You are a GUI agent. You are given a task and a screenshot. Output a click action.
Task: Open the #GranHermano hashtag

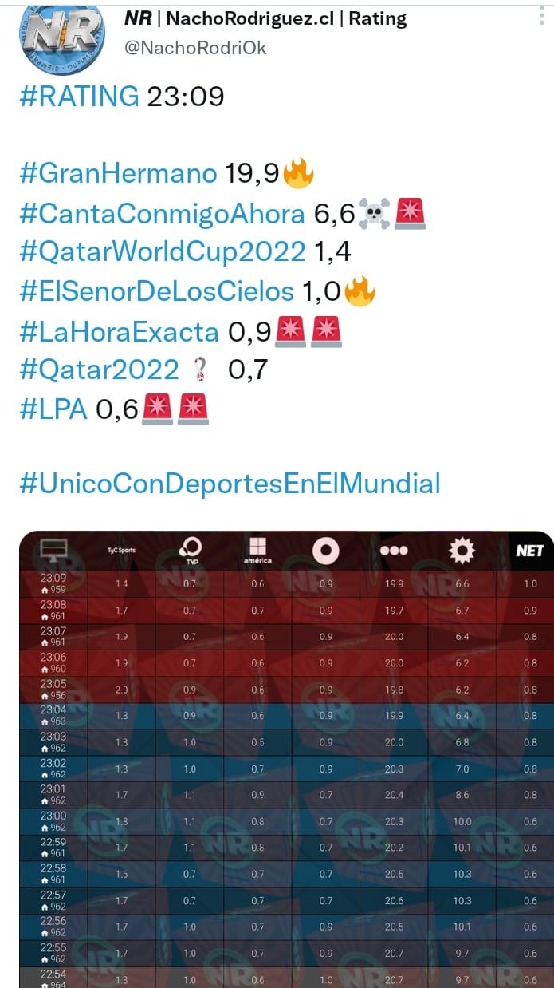click(x=118, y=174)
